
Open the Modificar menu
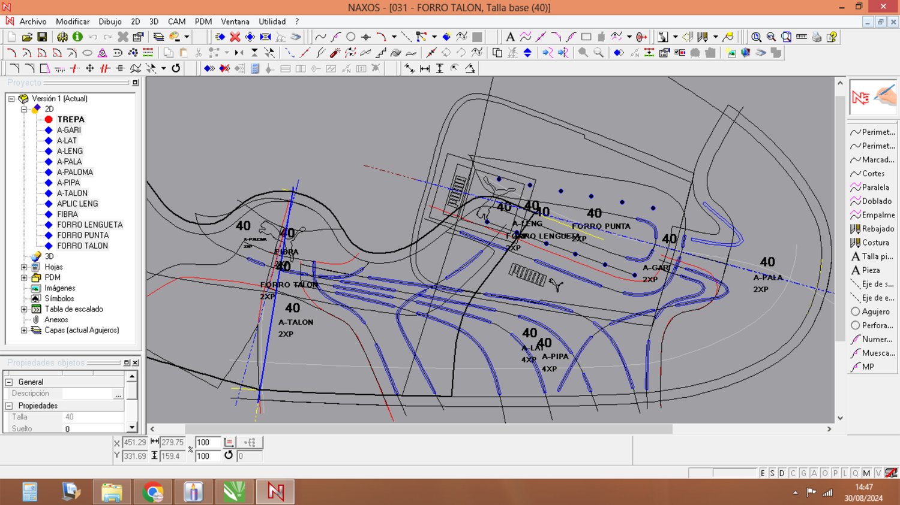(x=73, y=22)
